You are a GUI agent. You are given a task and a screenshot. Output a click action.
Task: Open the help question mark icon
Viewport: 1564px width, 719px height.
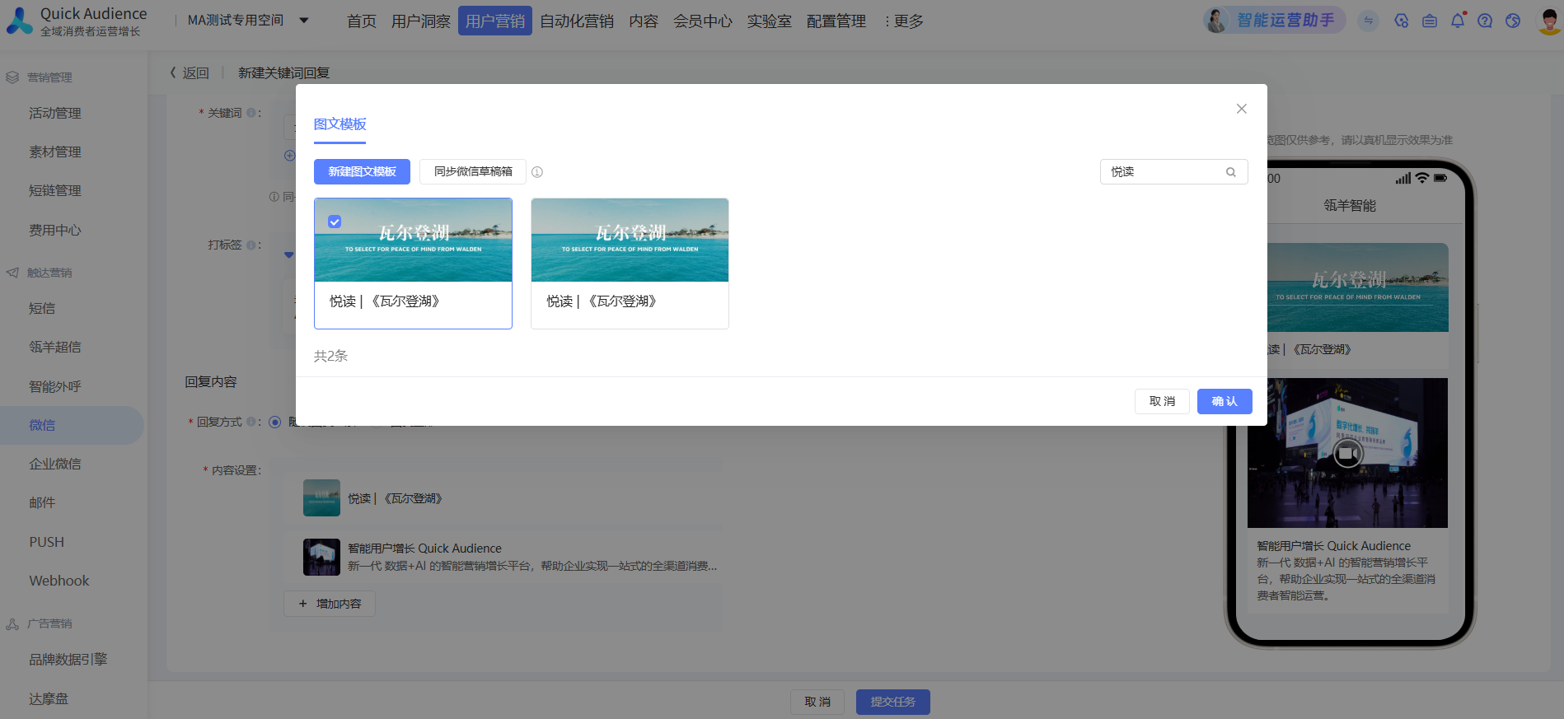[x=1485, y=21]
